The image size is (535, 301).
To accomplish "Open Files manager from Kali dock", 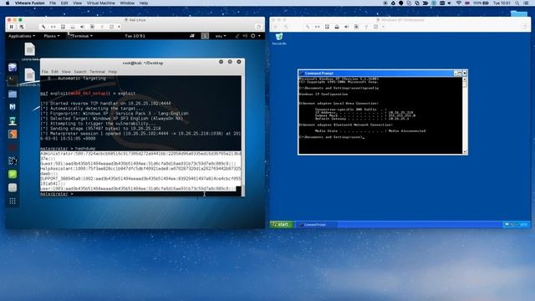I will [13, 94].
